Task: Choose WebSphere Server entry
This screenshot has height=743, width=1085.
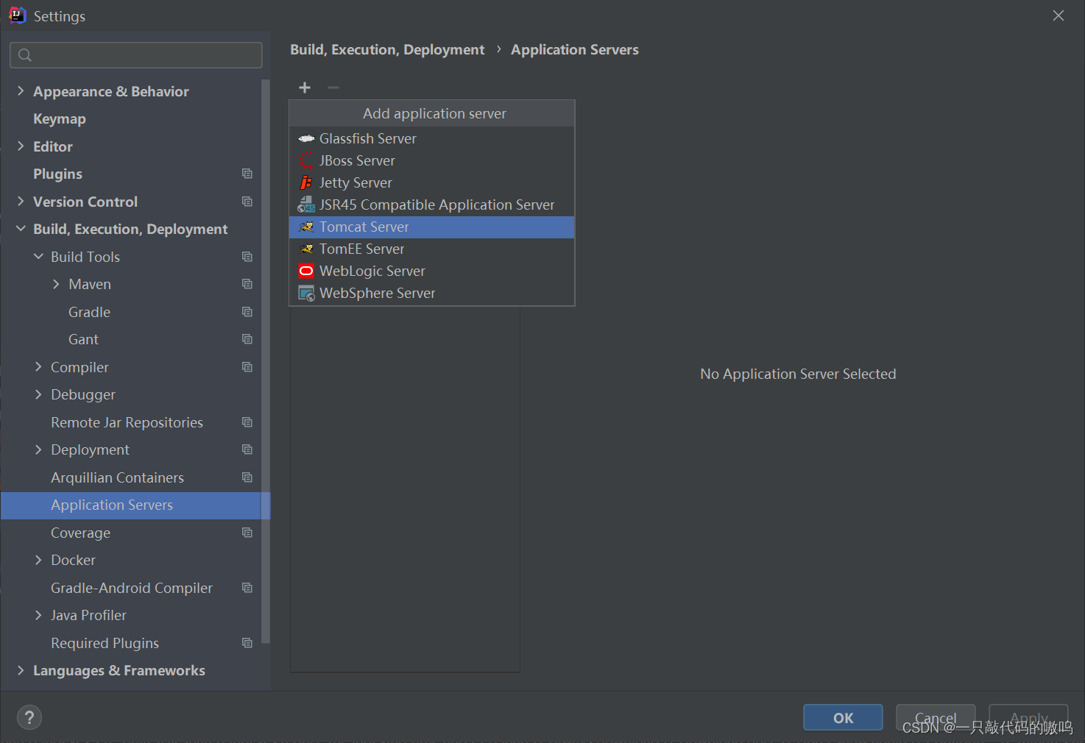Action: (432, 293)
